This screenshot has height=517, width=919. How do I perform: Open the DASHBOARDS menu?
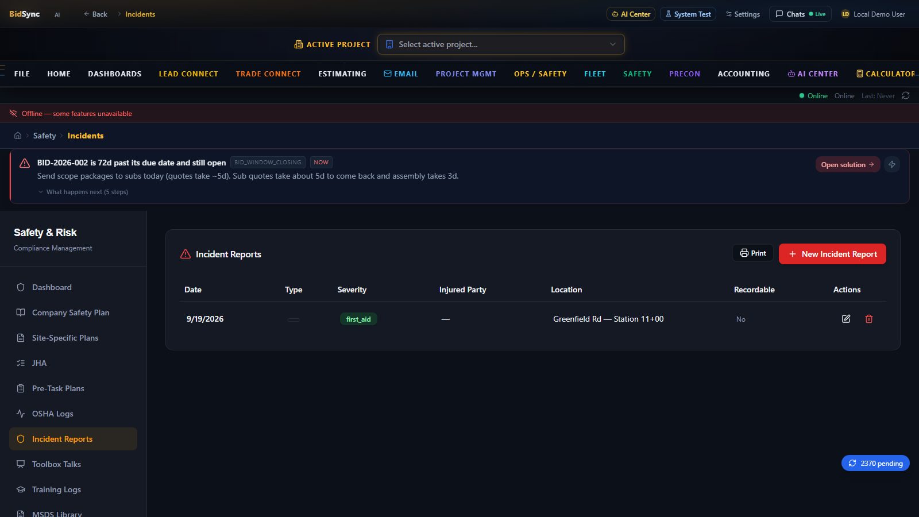tap(115, 74)
